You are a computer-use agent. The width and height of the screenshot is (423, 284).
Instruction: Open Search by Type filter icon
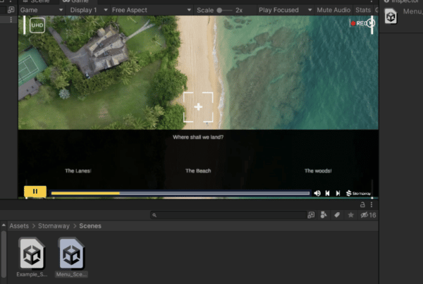(x=324, y=215)
